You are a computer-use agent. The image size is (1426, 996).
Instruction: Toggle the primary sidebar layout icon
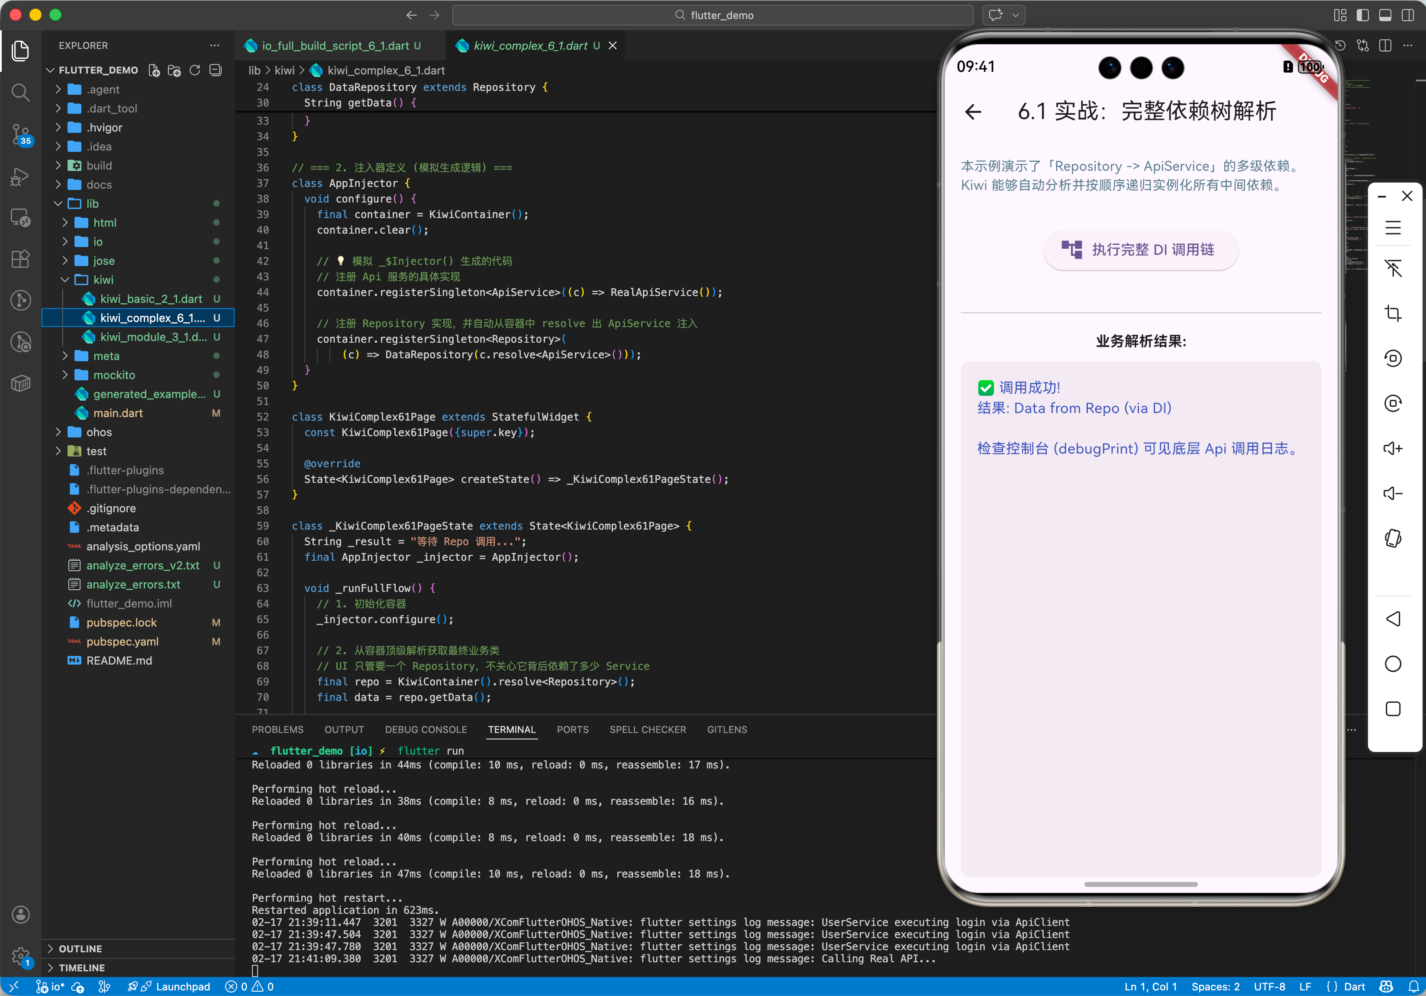(1363, 15)
